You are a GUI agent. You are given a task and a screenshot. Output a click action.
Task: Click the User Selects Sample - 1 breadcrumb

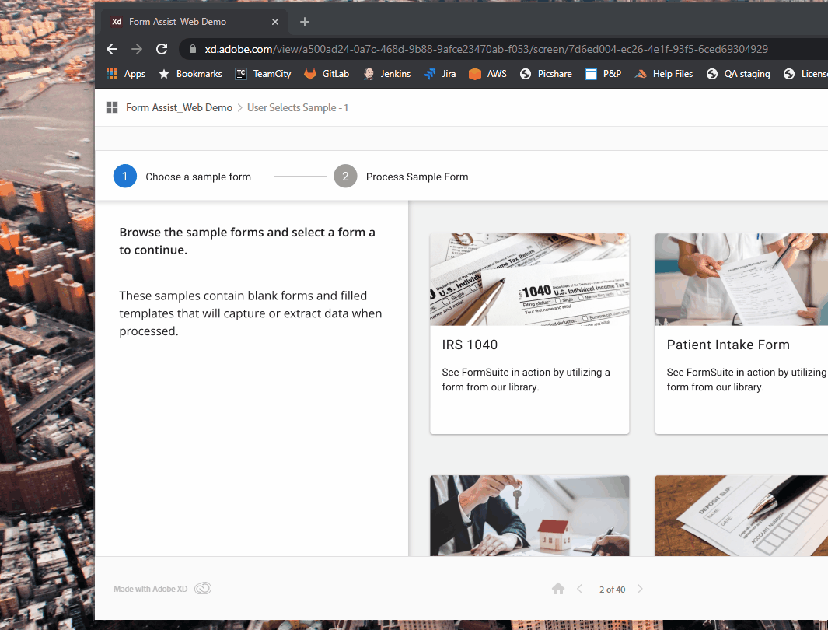(298, 108)
